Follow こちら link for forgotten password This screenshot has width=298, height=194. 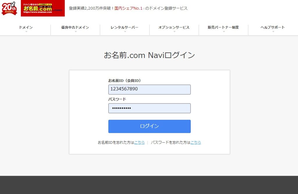click(x=196, y=142)
